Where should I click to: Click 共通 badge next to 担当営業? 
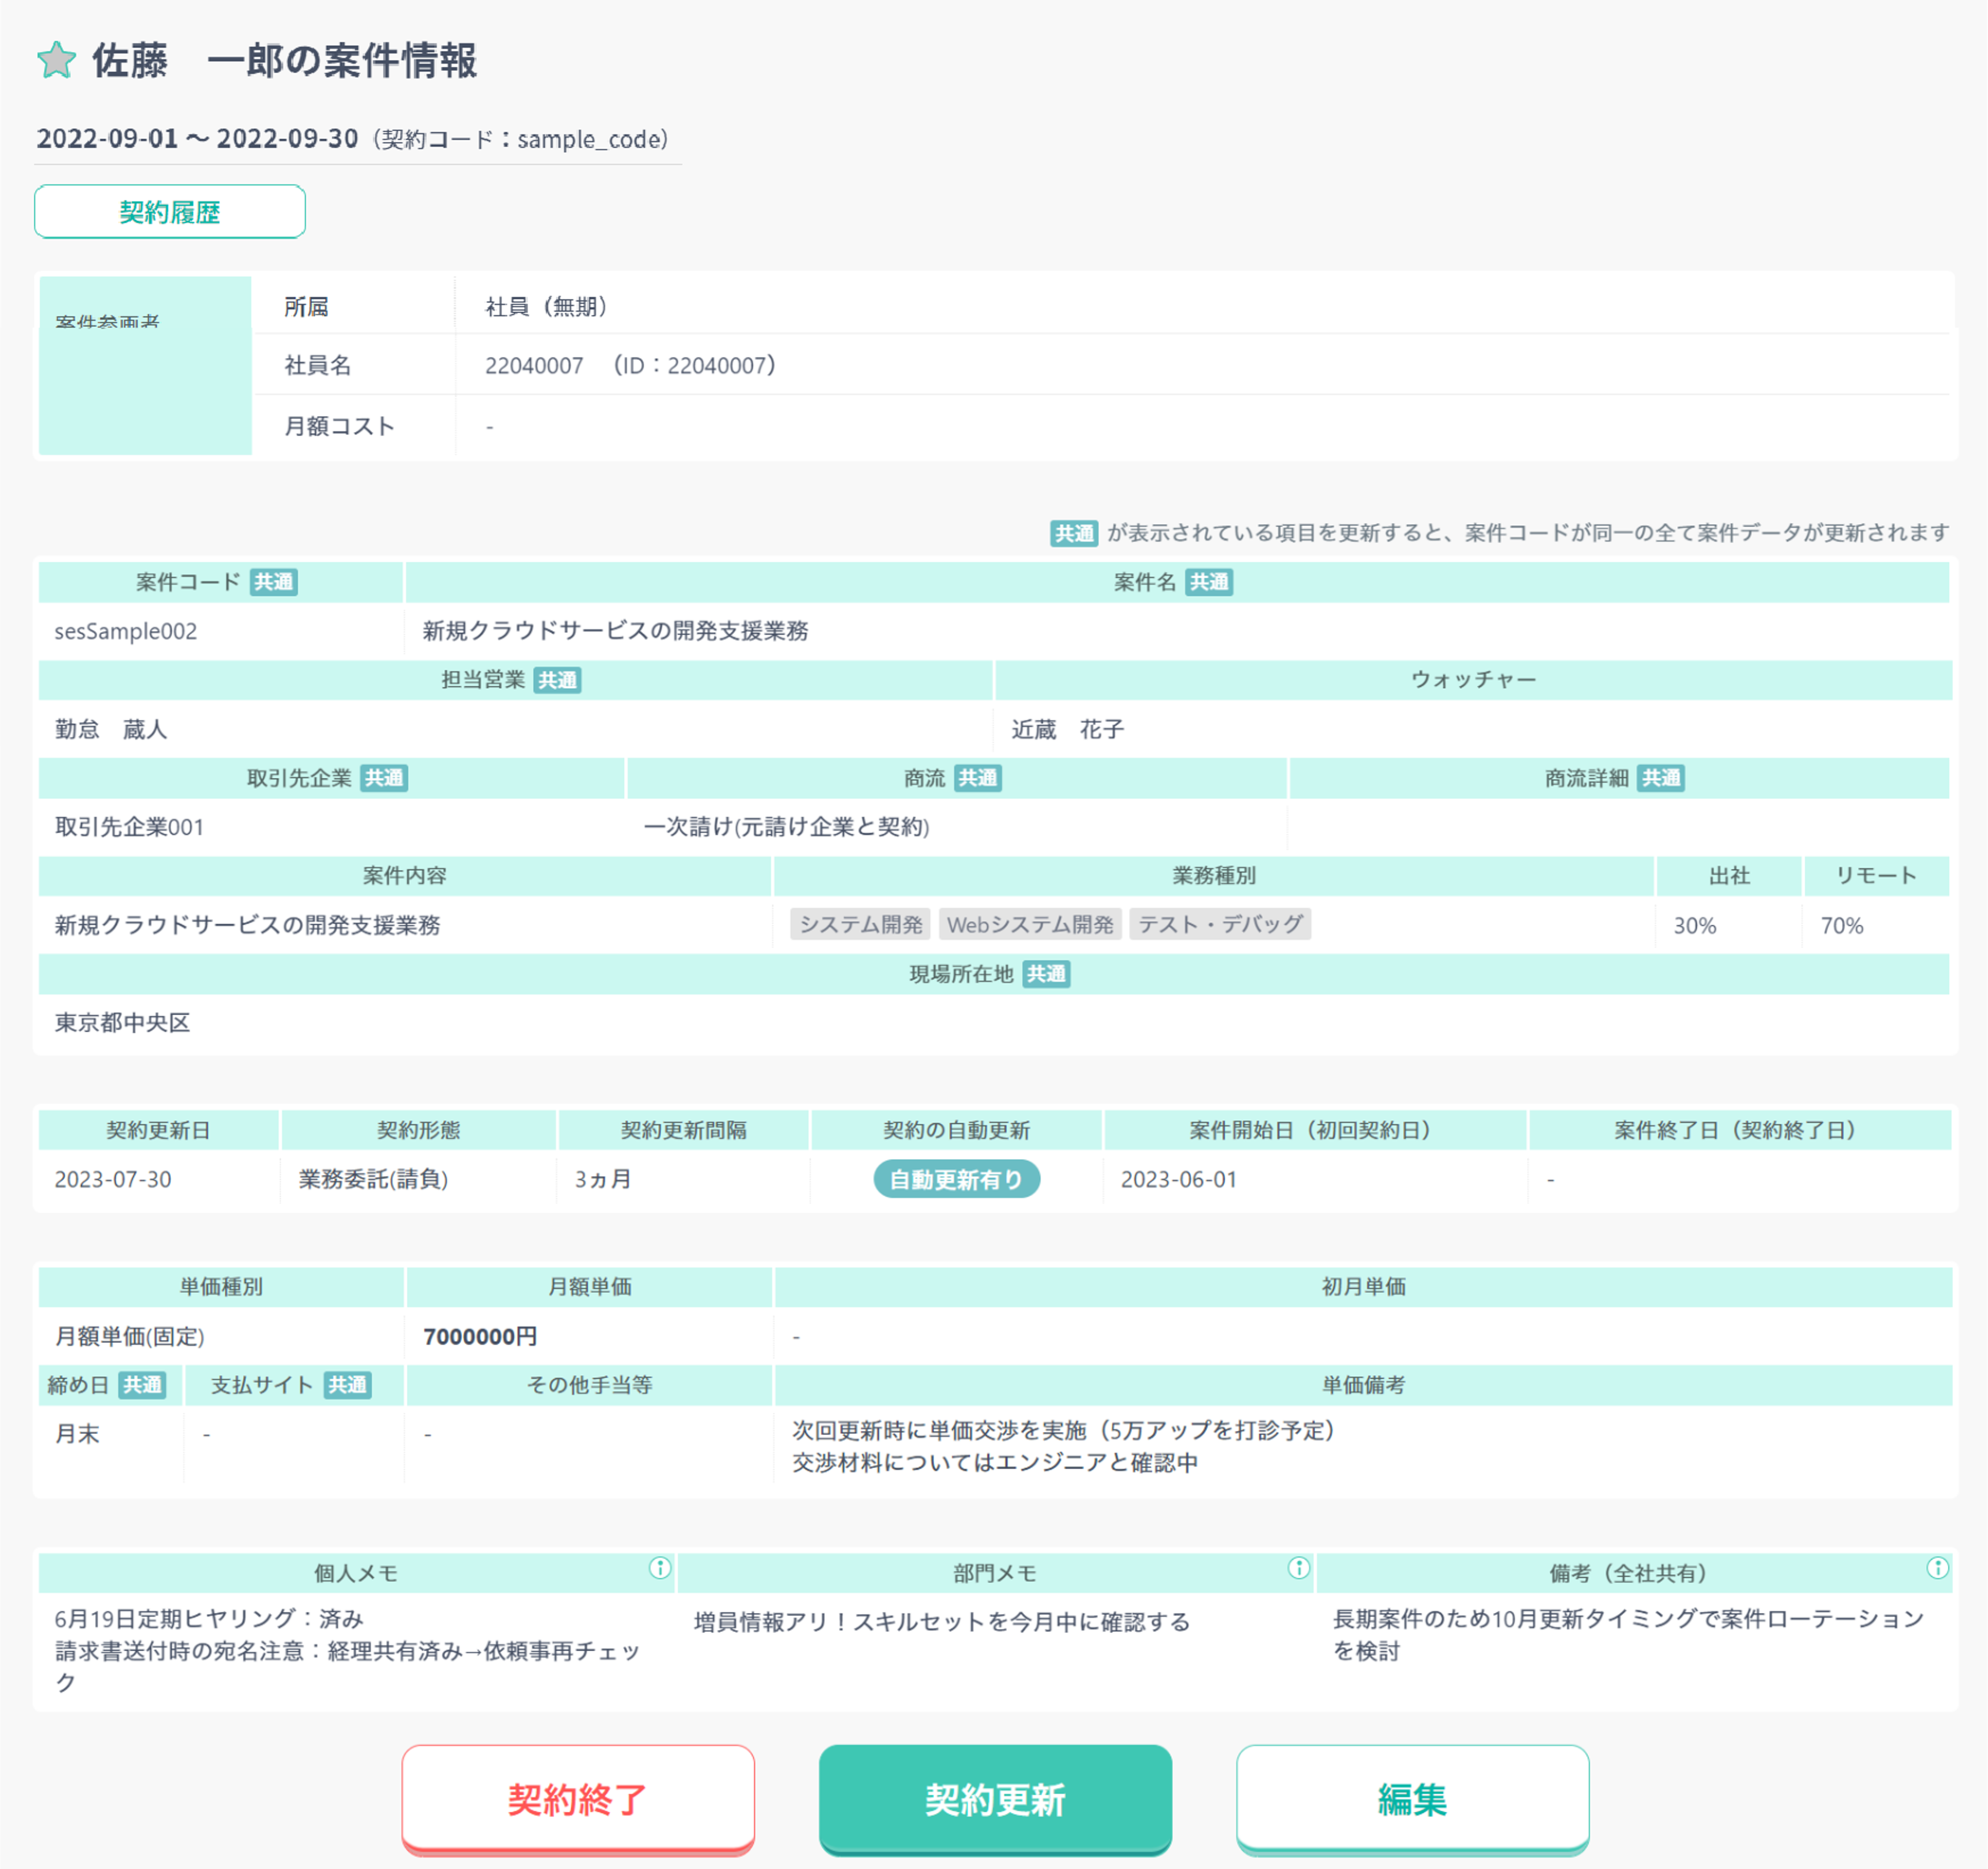pyautogui.click(x=557, y=680)
